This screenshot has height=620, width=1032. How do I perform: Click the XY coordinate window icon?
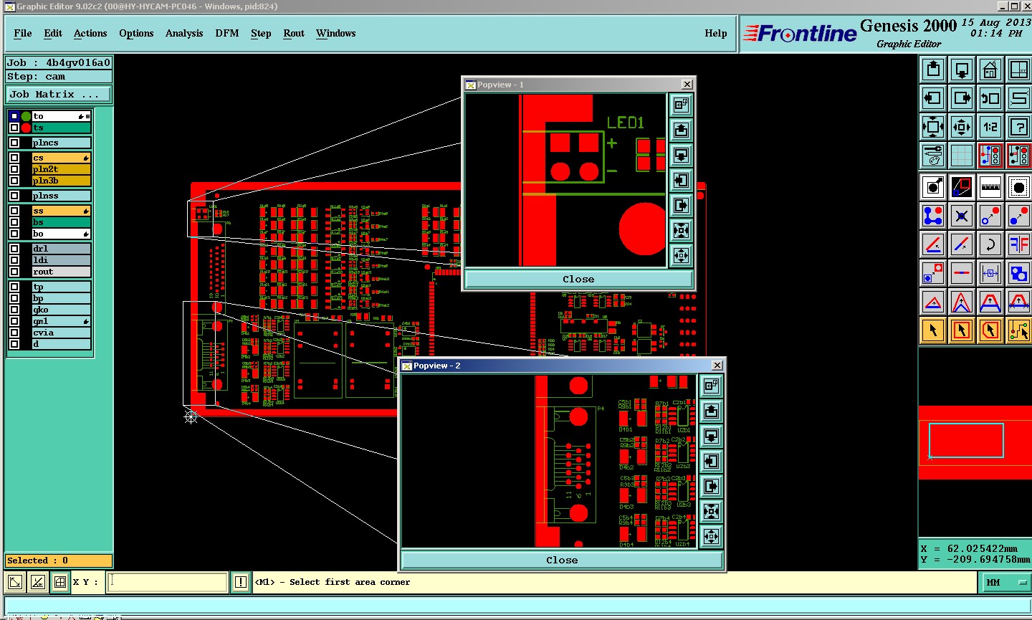[1018, 70]
